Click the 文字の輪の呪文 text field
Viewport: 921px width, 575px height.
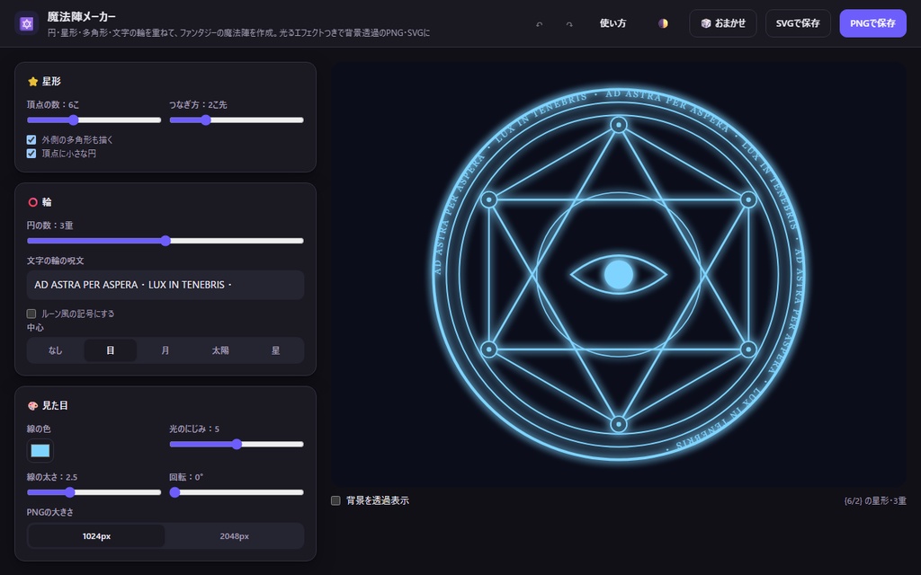[165, 285]
